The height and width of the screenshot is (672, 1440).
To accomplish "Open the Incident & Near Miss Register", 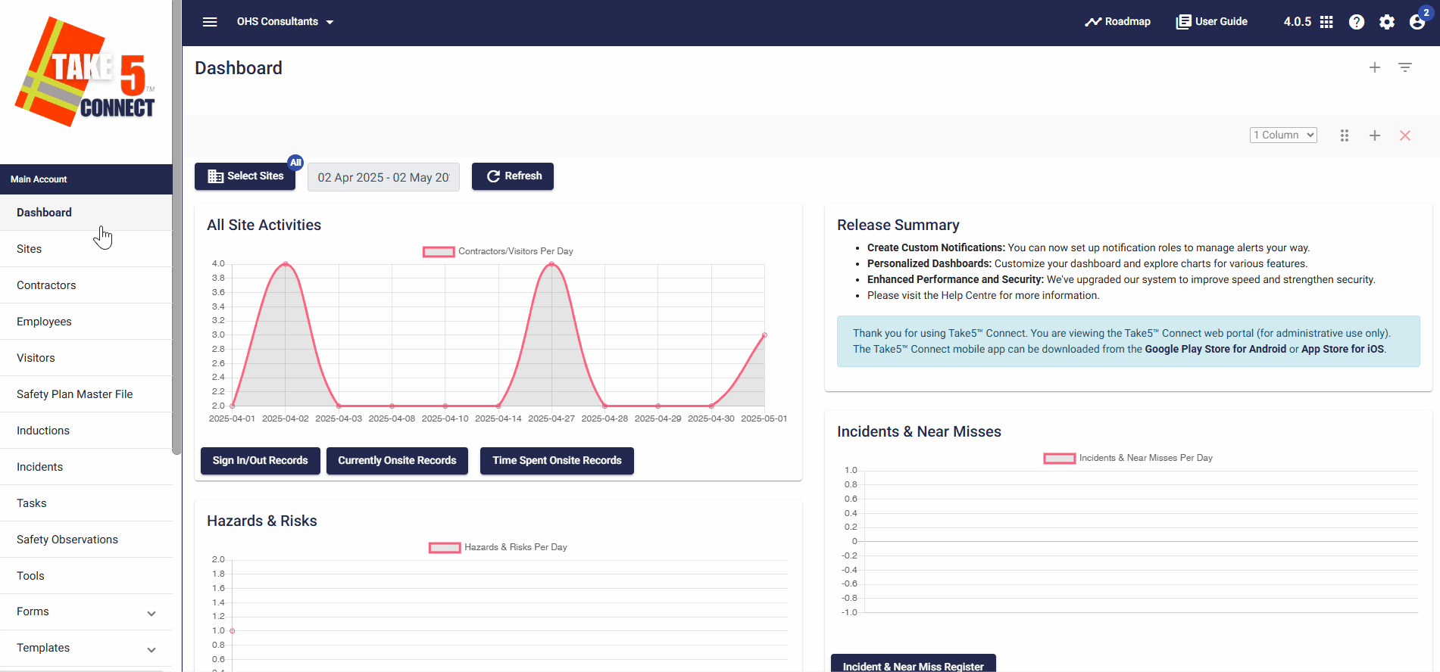I will pyautogui.click(x=914, y=664).
